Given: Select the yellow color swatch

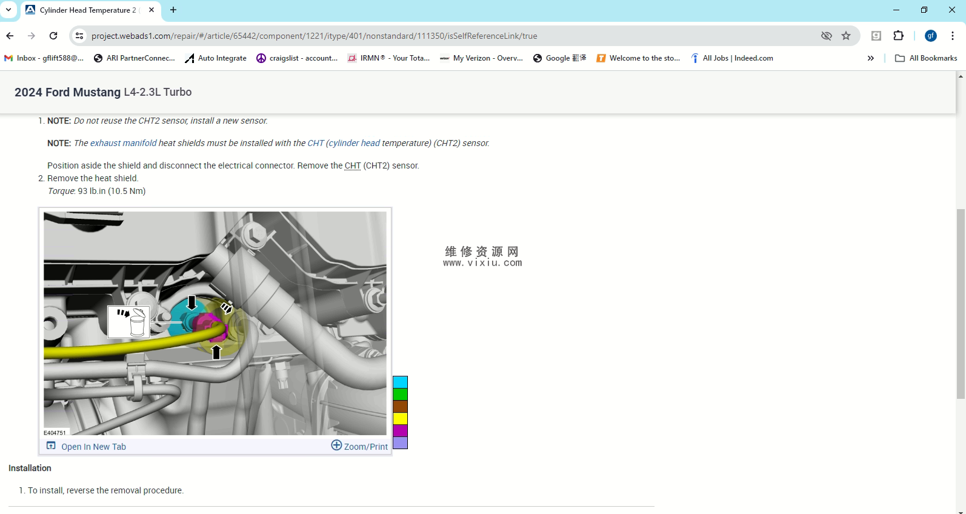Looking at the screenshot, I should [400, 418].
